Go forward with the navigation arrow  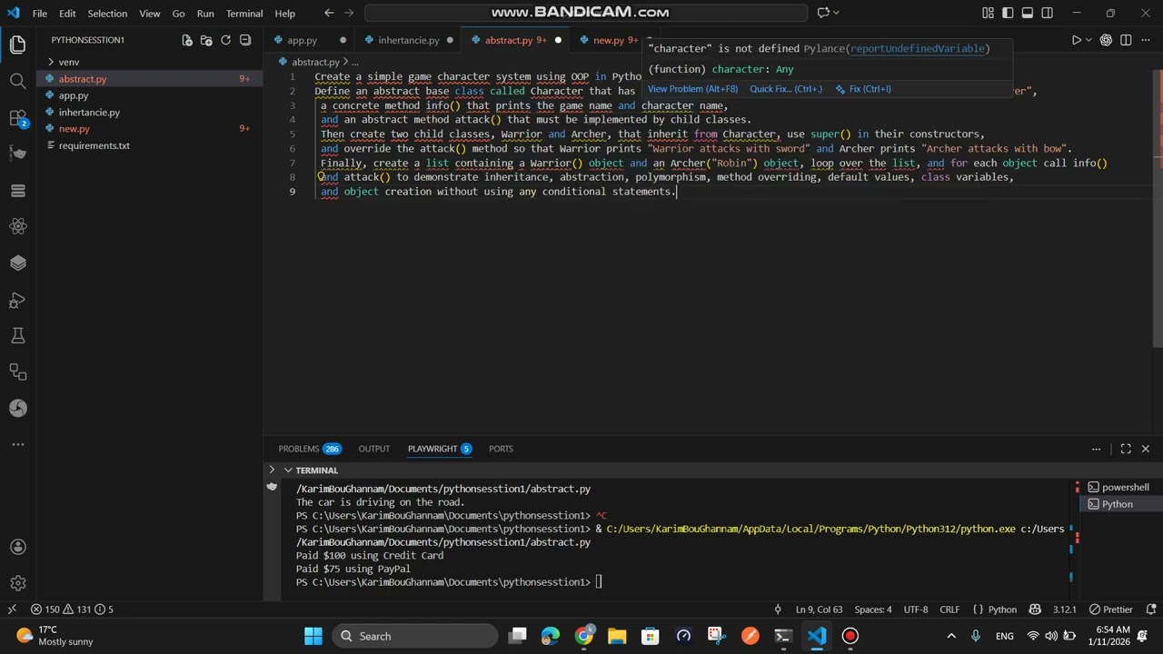coord(350,13)
